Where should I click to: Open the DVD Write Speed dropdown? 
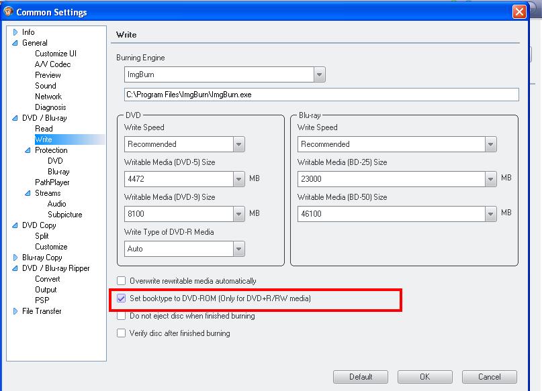[238, 144]
